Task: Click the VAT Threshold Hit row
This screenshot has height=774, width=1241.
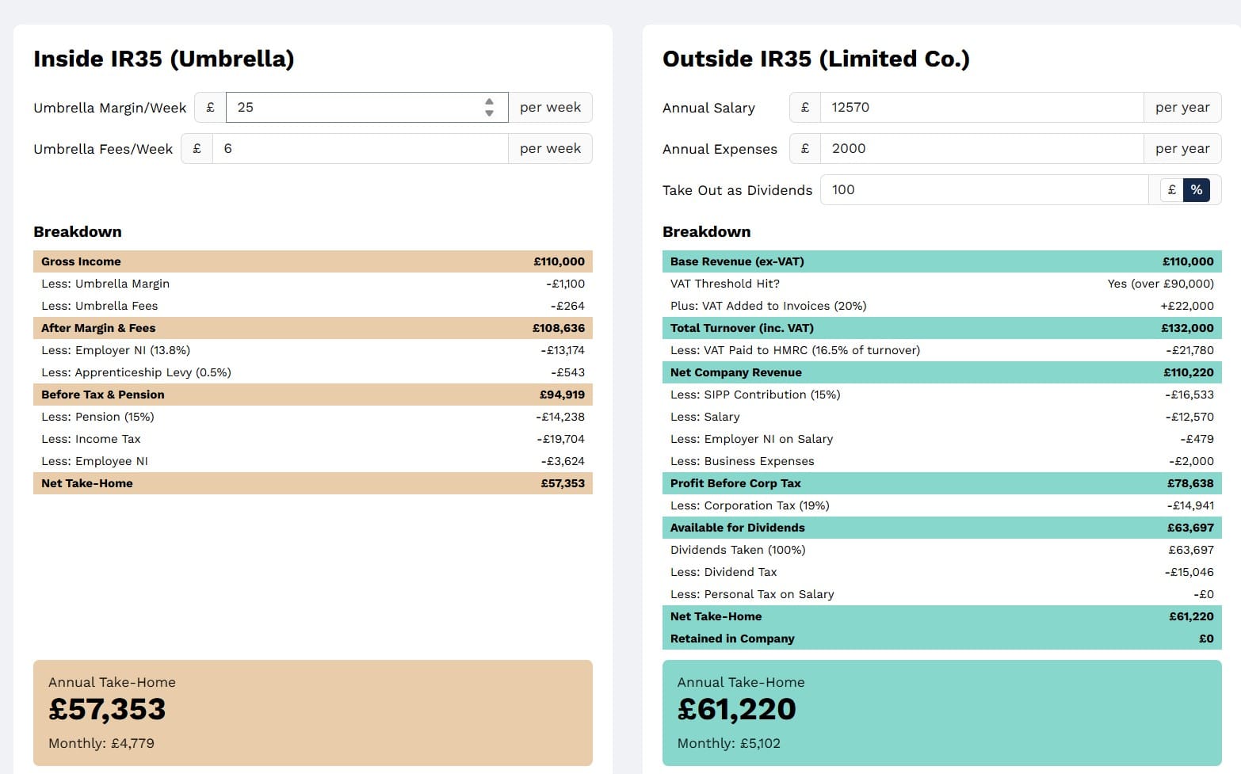Action: (941, 284)
